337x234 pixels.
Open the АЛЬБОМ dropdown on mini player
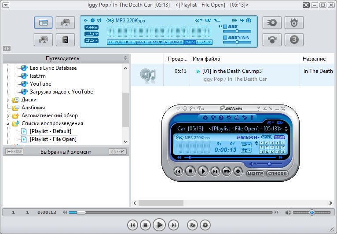pos(248,137)
